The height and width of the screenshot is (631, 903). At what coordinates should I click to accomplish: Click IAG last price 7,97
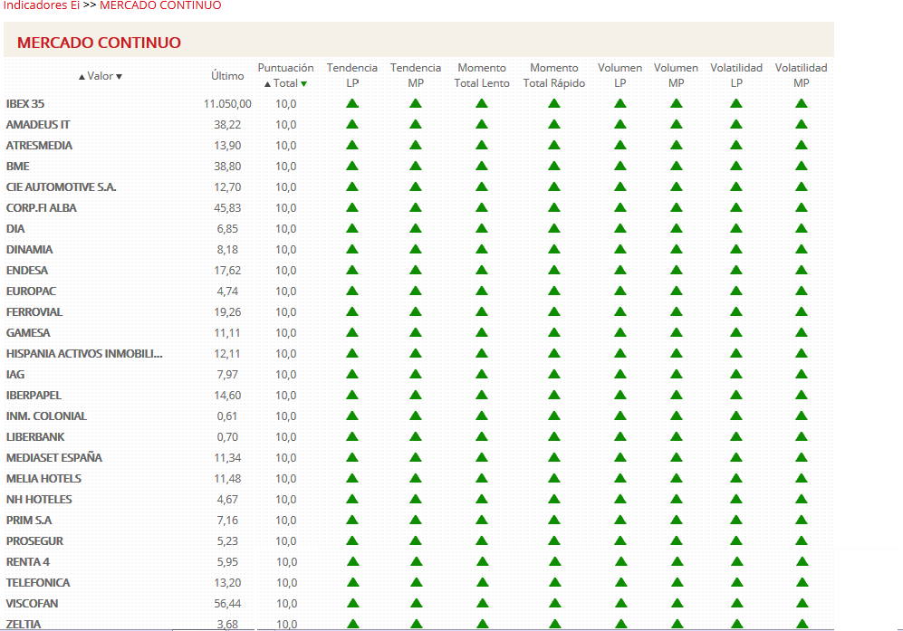227,374
